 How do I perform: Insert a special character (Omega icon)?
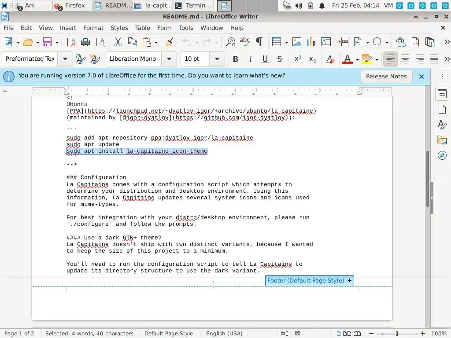(x=377, y=42)
